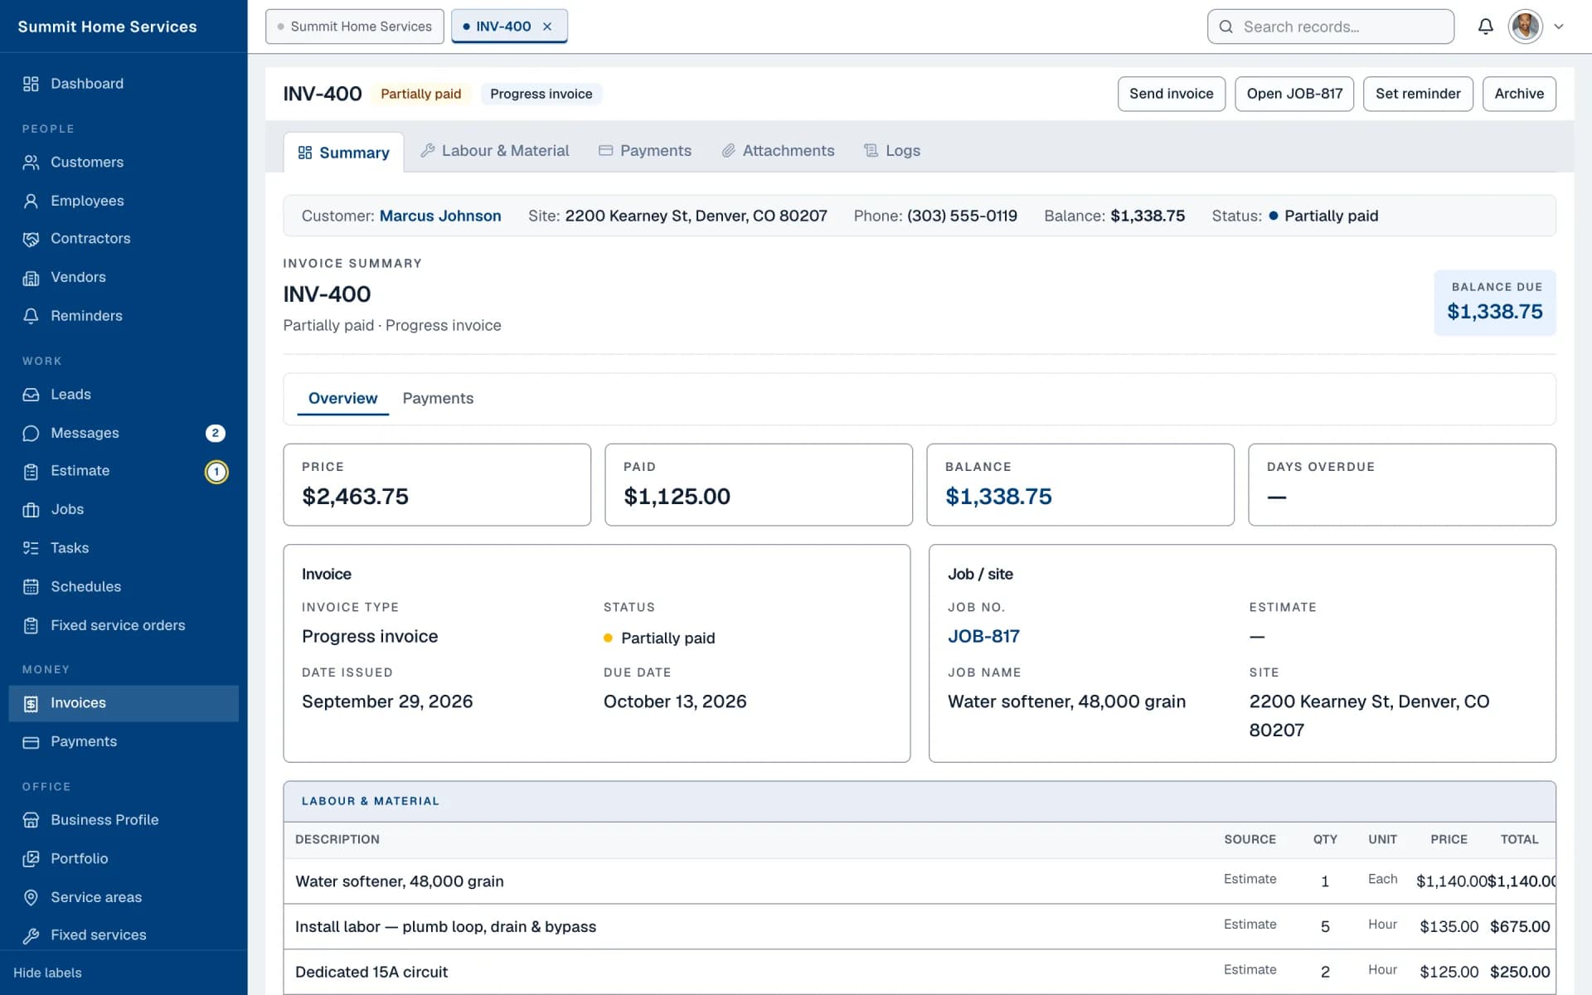The width and height of the screenshot is (1592, 995).
Task: Open the Dashboard icon in sidebar
Action: pos(31,84)
